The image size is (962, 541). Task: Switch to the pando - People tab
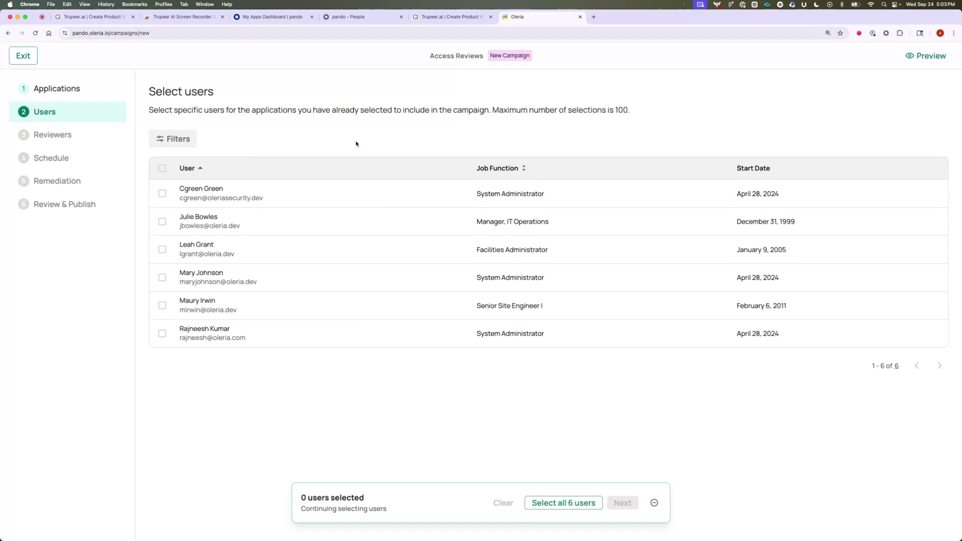click(356, 17)
